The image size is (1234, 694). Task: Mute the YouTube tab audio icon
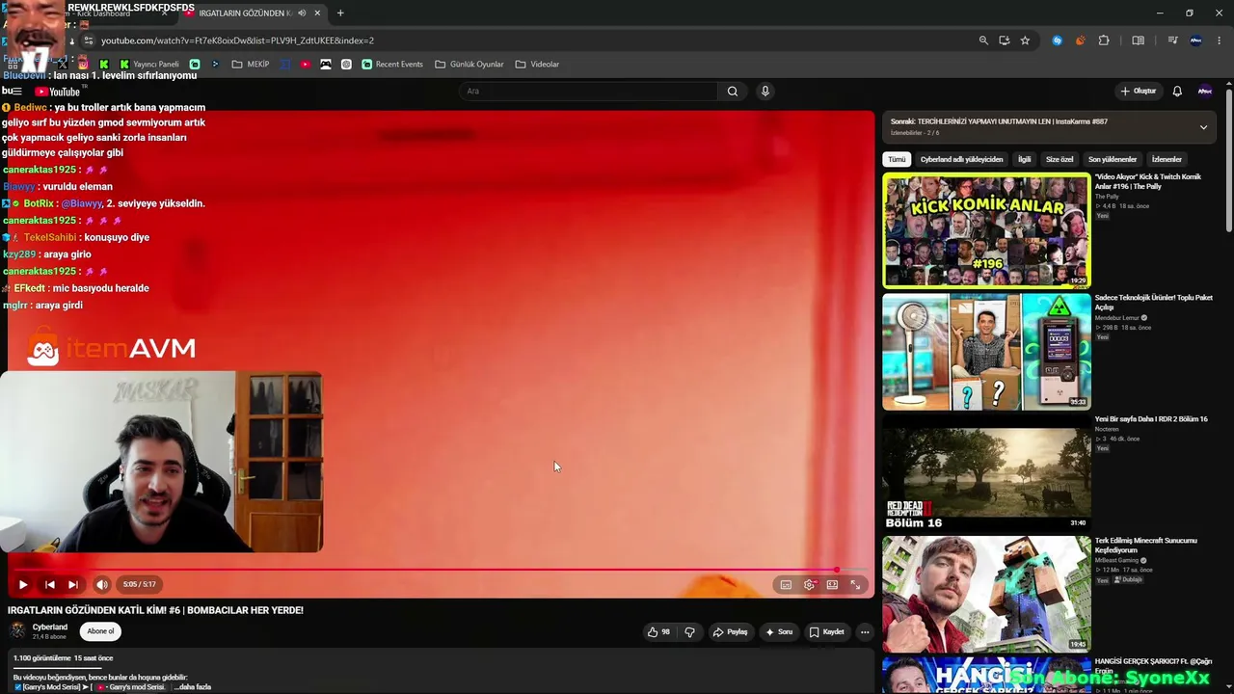(302, 13)
